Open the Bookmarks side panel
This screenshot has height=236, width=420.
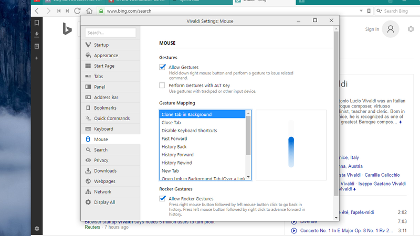[37, 23]
